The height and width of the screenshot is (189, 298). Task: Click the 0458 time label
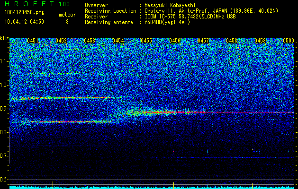[232, 41]
